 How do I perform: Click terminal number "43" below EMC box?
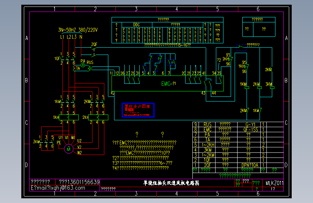[x=203, y=93]
